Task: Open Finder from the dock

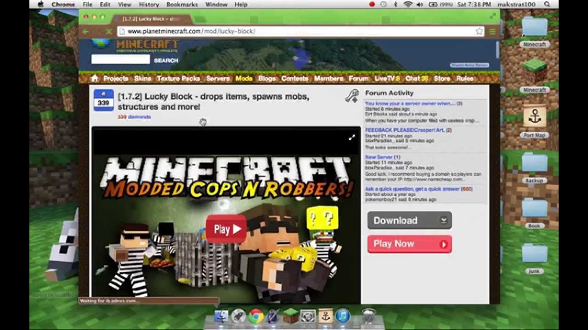Action: pos(221,316)
